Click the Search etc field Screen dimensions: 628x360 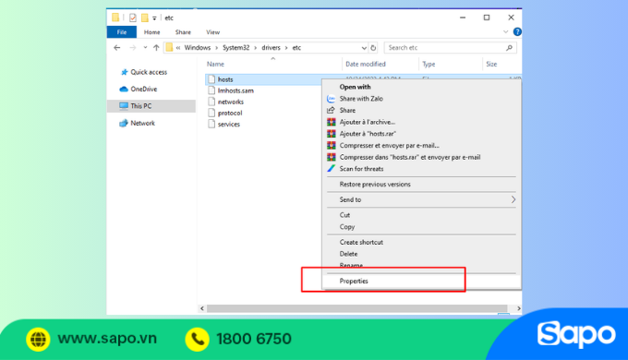pos(450,48)
